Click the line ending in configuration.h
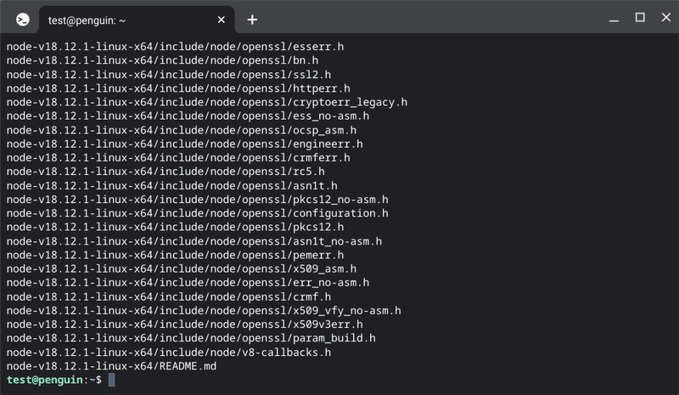 click(198, 213)
